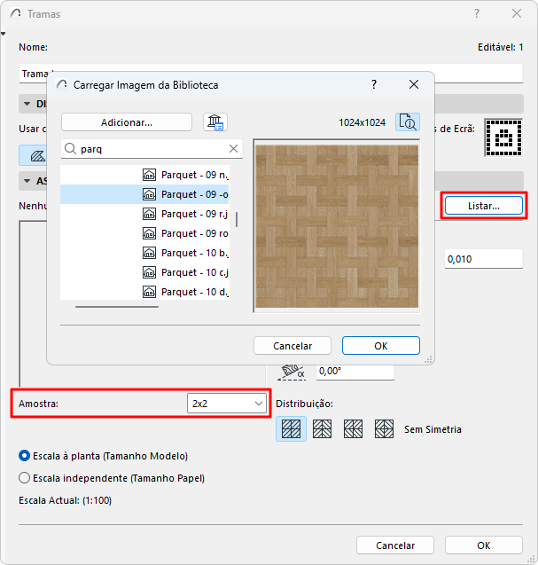Select Parquet - 10 c.j list item
This screenshot has height=565, width=538.
144,272
